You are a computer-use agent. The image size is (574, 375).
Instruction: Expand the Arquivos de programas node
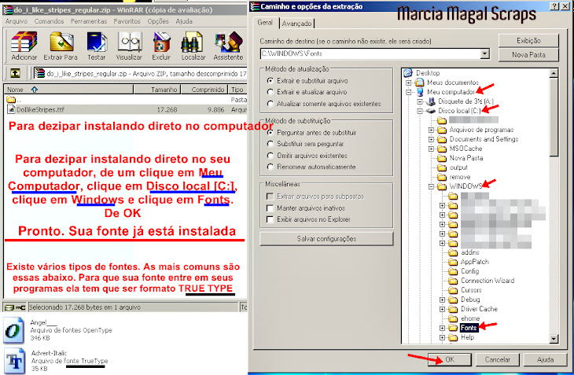click(431, 130)
